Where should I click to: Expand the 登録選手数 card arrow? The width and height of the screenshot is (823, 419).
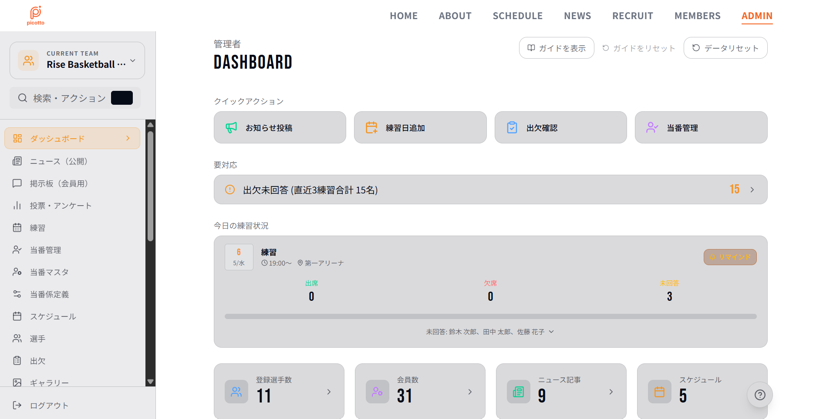(329, 392)
